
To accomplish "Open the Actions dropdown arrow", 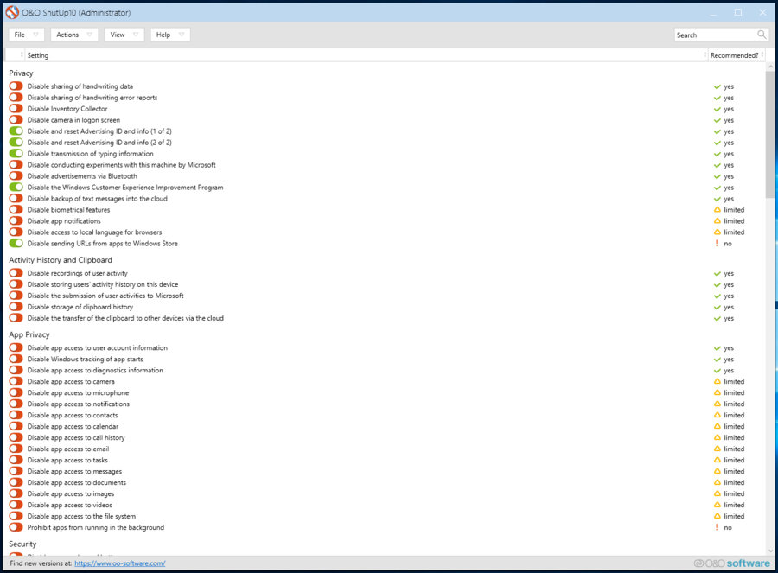I will click(89, 35).
